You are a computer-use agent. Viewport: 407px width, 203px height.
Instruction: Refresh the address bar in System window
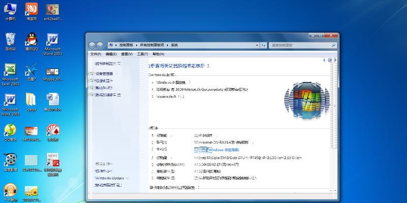point(264,45)
